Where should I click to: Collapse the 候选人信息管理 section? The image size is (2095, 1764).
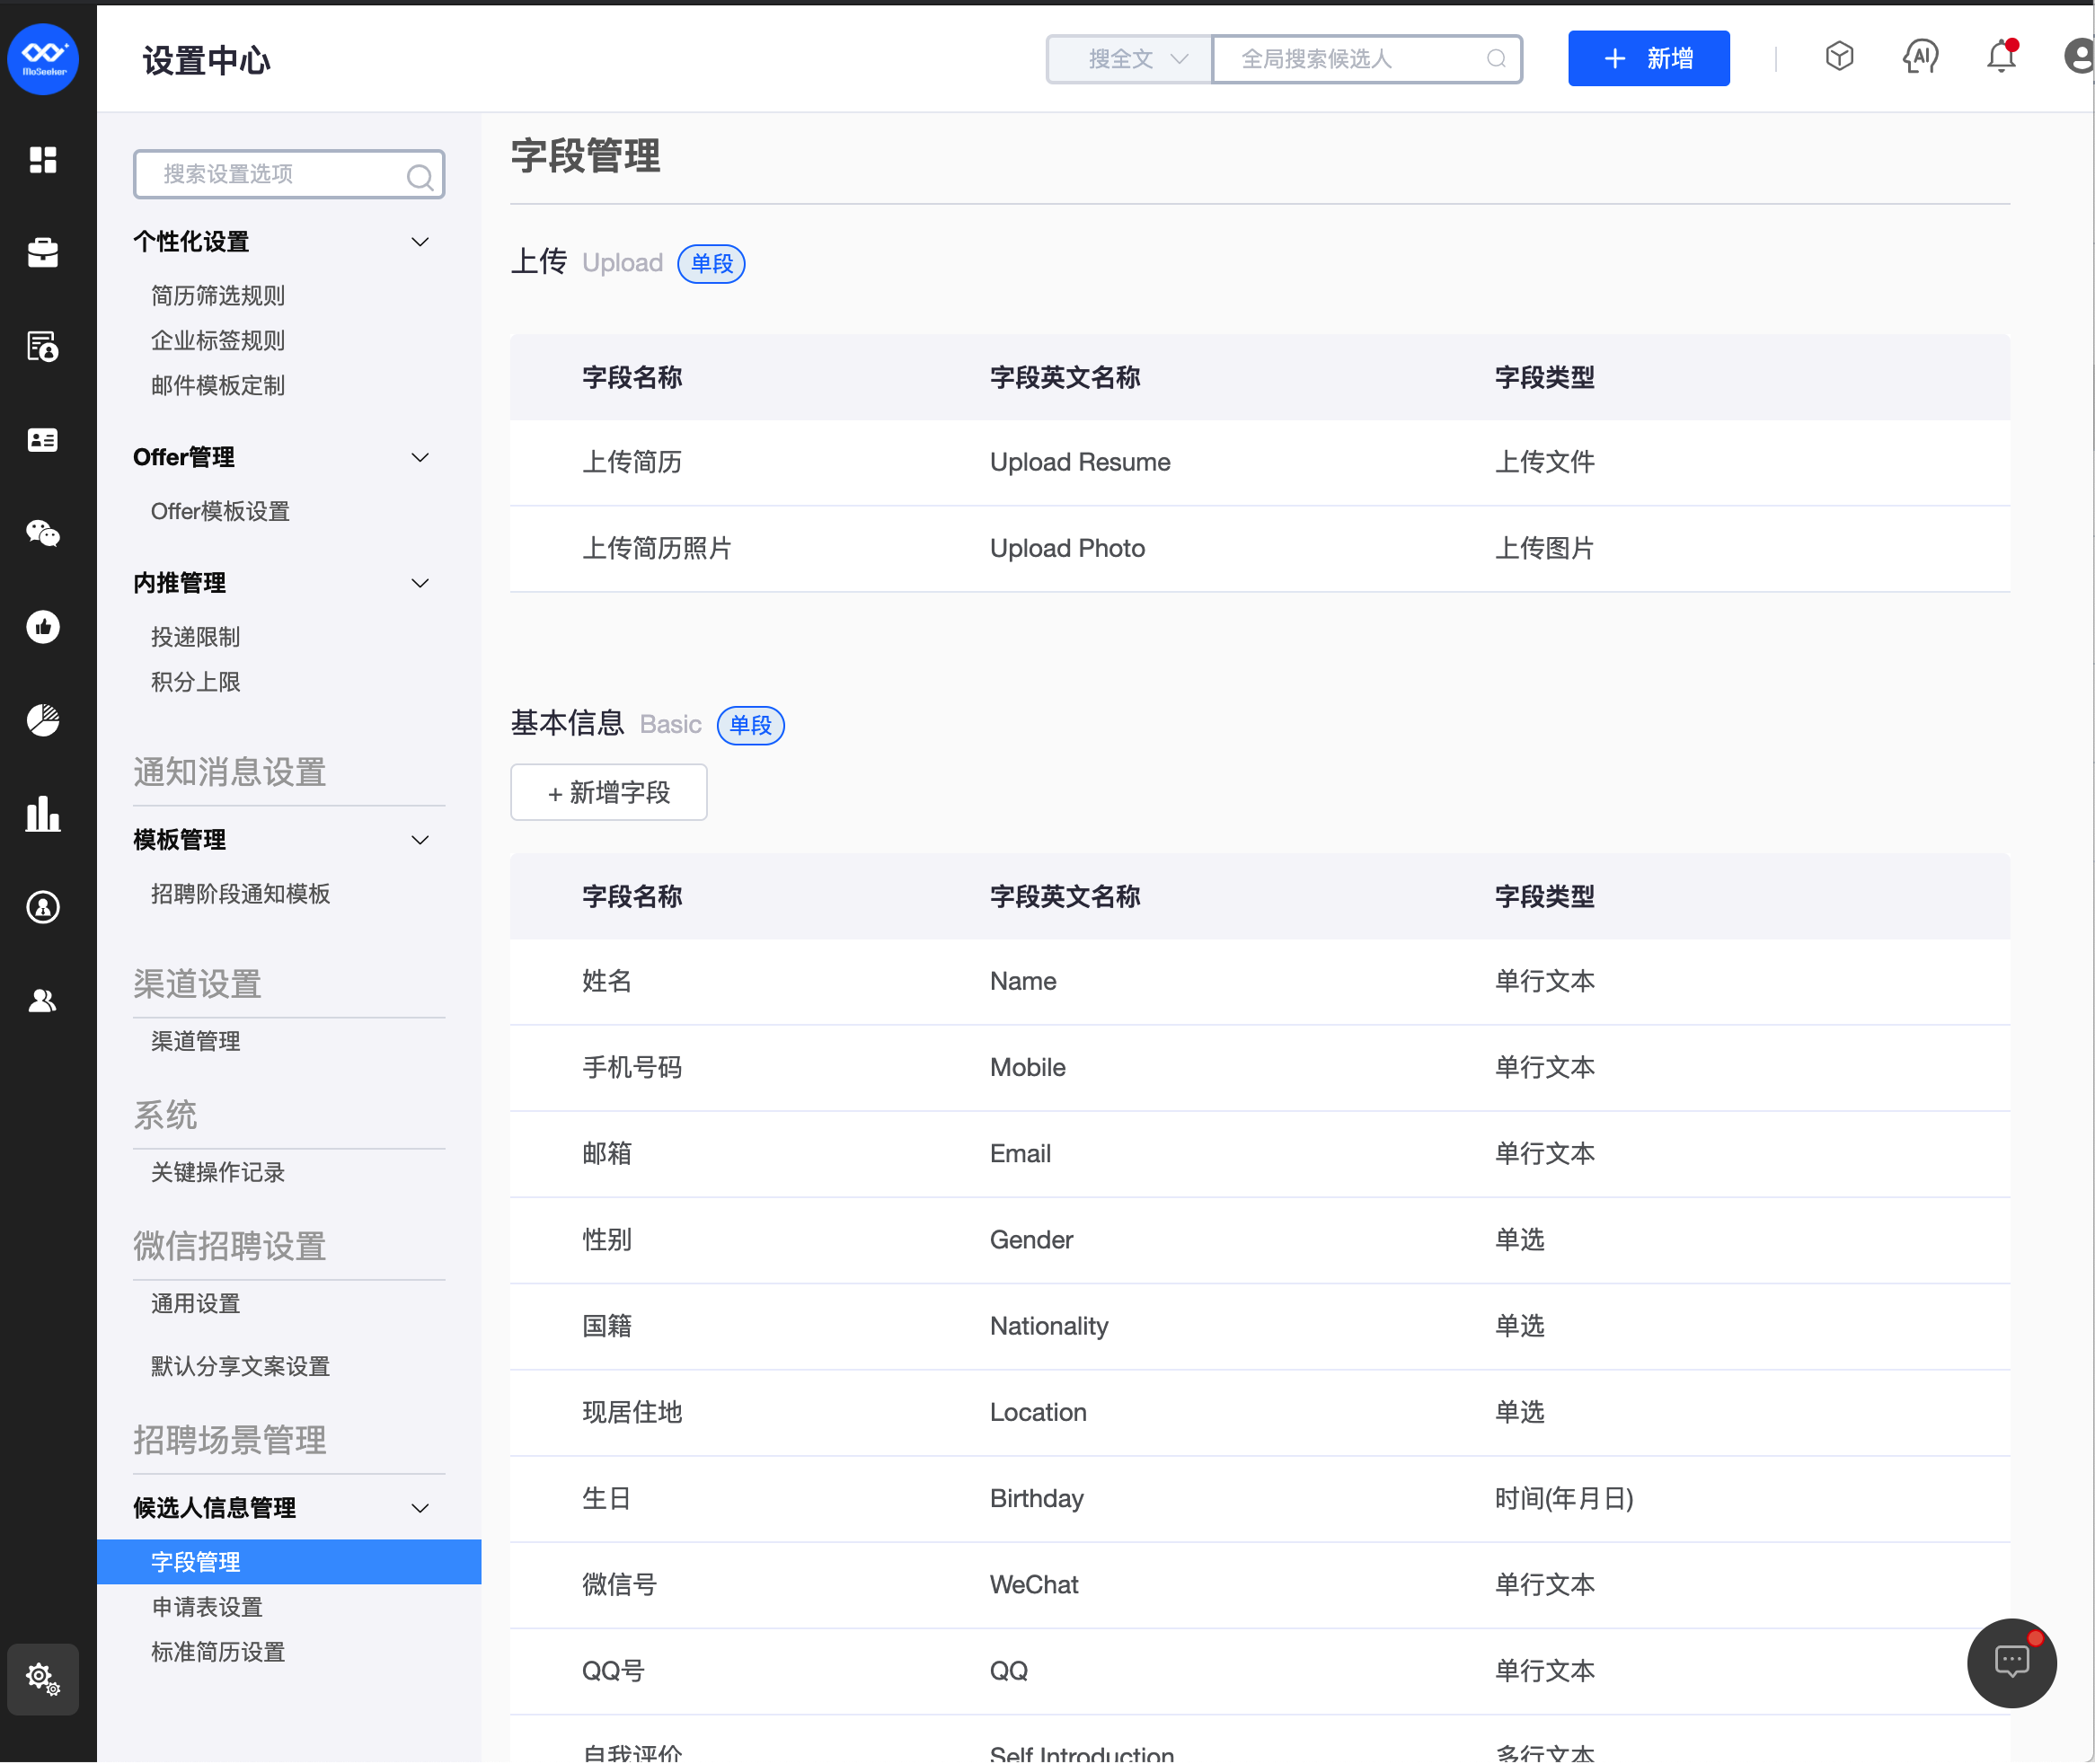(420, 1509)
